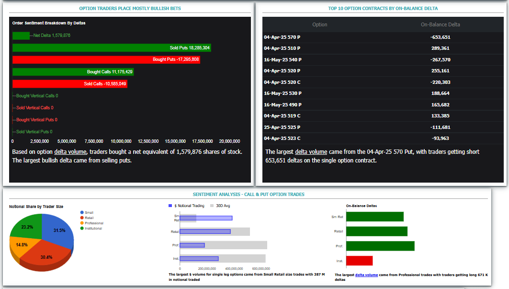Click the Option column header
Image resolution: width=509 pixels, height=289 pixels.
coord(319,24)
